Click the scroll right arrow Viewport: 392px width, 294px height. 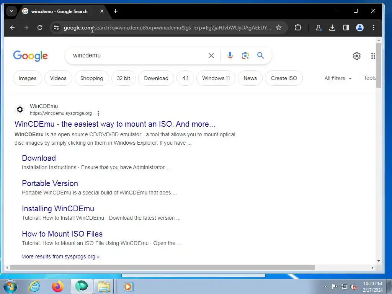[x=372, y=268]
